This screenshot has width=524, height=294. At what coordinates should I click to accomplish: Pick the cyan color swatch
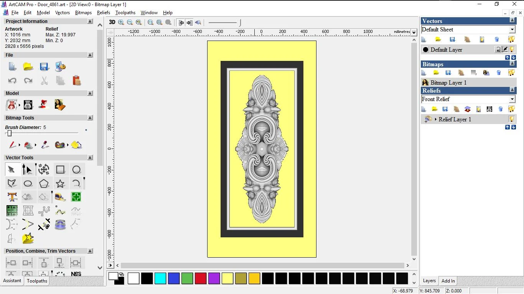pyautogui.click(x=160, y=278)
